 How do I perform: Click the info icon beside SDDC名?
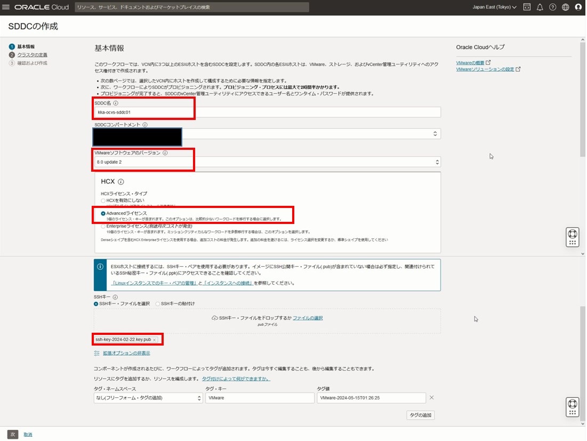pos(116,103)
